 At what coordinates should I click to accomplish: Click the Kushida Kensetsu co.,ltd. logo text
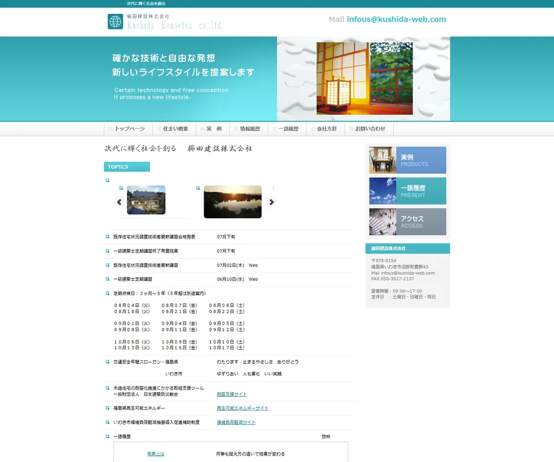coord(175,25)
